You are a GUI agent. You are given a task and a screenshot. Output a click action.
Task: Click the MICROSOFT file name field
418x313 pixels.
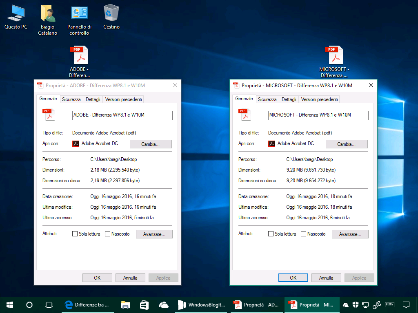tap(318, 115)
